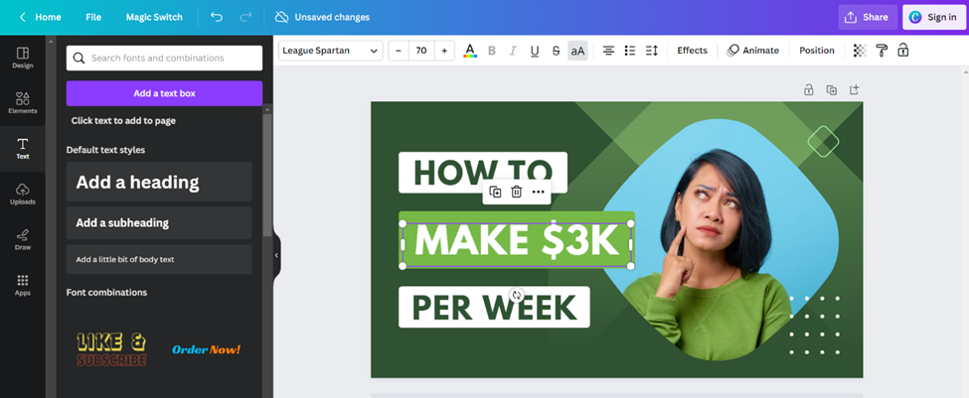Click the Sign in button

pyautogui.click(x=934, y=17)
